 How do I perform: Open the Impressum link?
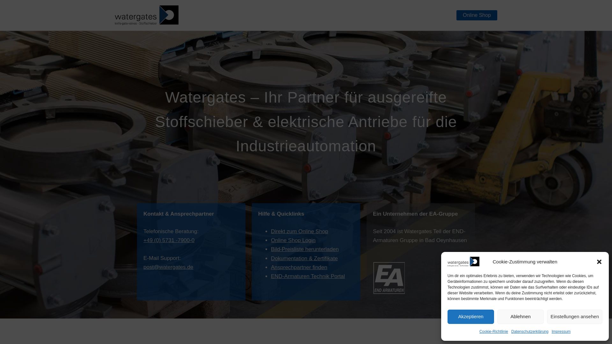click(x=561, y=332)
